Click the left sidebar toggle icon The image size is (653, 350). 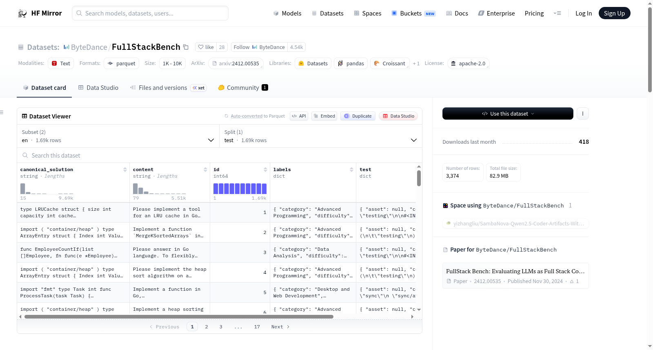tap(2, 112)
